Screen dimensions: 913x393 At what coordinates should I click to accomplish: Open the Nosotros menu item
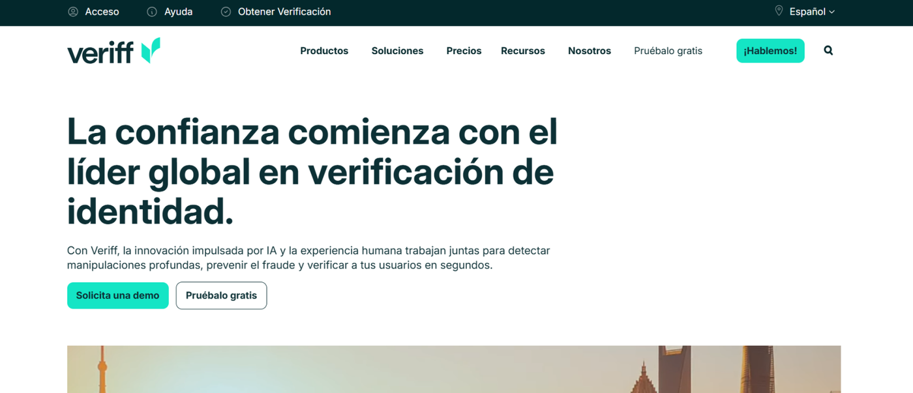[589, 51]
